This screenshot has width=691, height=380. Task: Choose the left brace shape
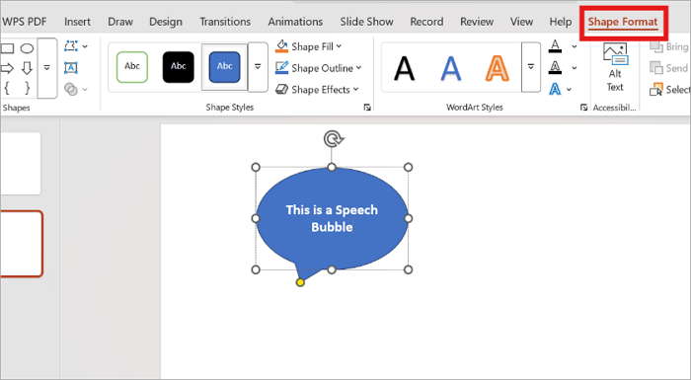(x=7, y=88)
